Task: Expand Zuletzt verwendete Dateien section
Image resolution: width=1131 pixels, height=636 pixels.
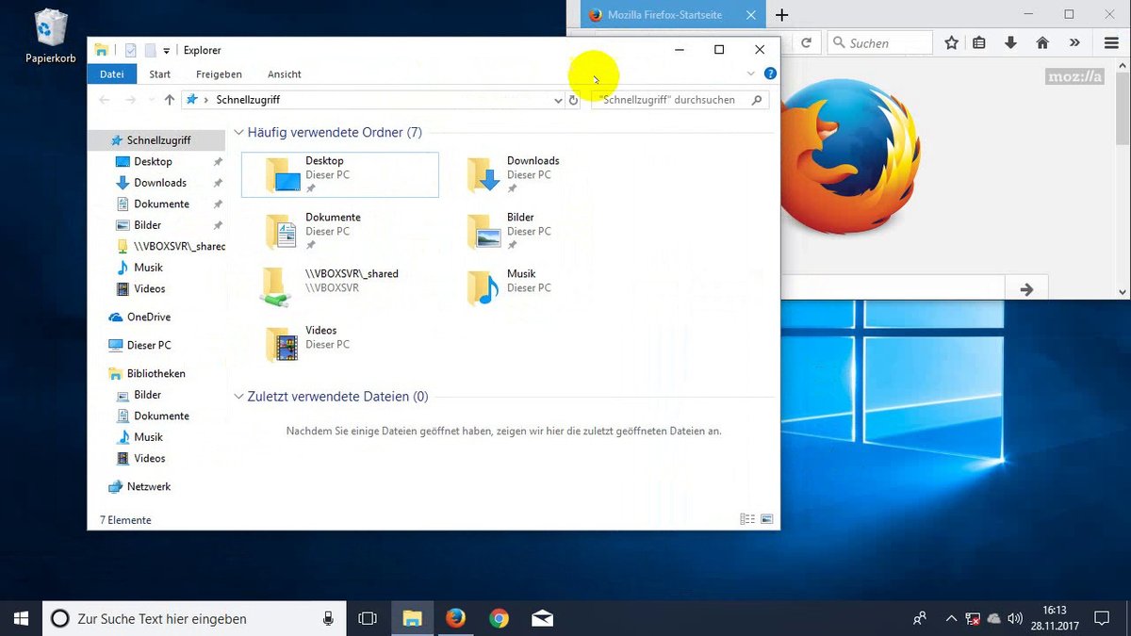Action: tap(238, 397)
